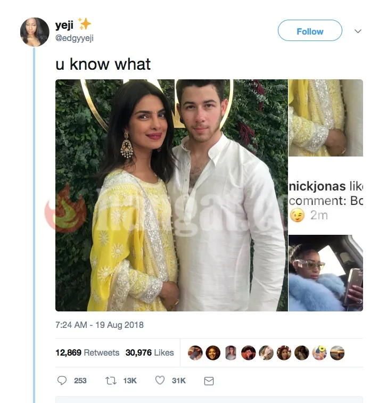Open the yellow sleeve close-up image
Image resolution: width=387 pixels, height=403 pixels.
coord(326,118)
